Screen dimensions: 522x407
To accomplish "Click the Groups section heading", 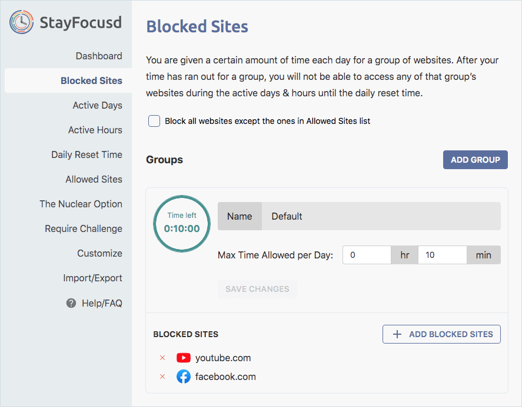I will pyautogui.click(x=164, y=160).
